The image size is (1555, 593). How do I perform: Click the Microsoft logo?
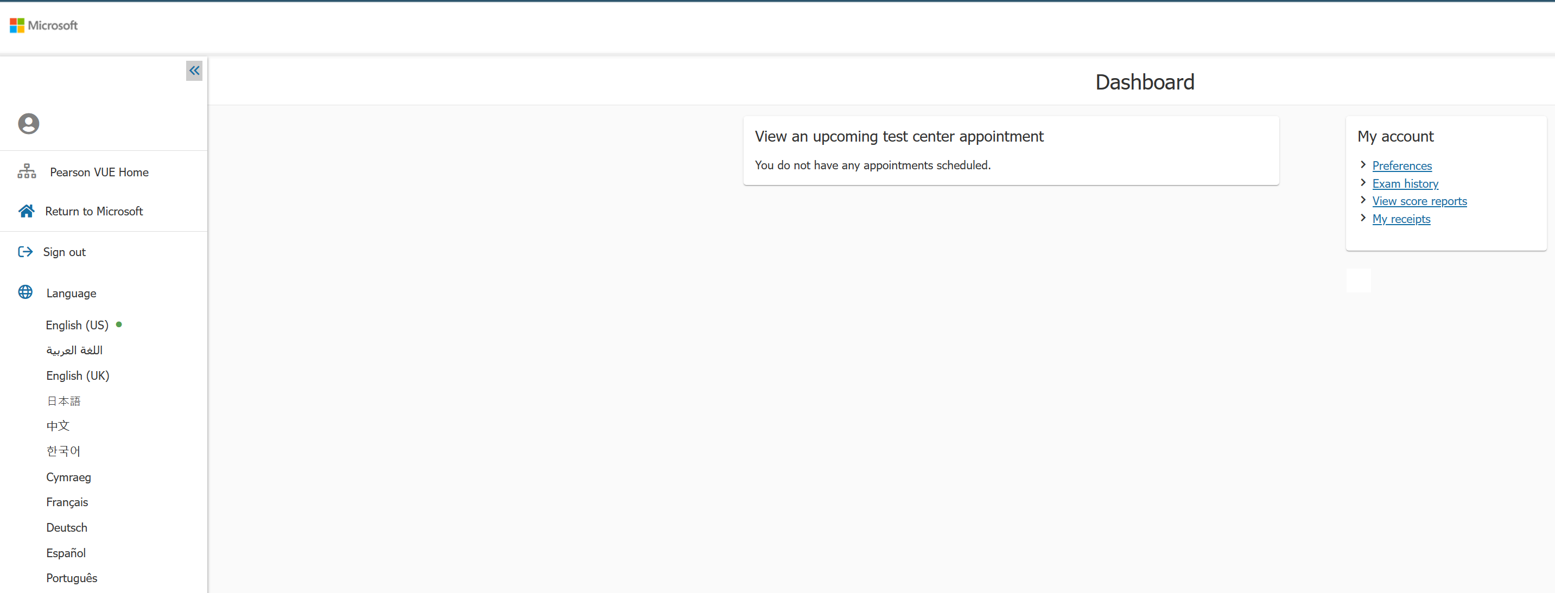coord(43,25)
